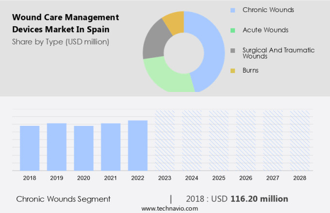The height and width of the screenshot is (213, 330).
Task: Click the 2025 axis label
Action: (x=219, y=178)
